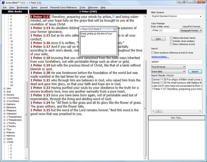
Task: Open the Bookmarks menu
Action: pos(23,7)
